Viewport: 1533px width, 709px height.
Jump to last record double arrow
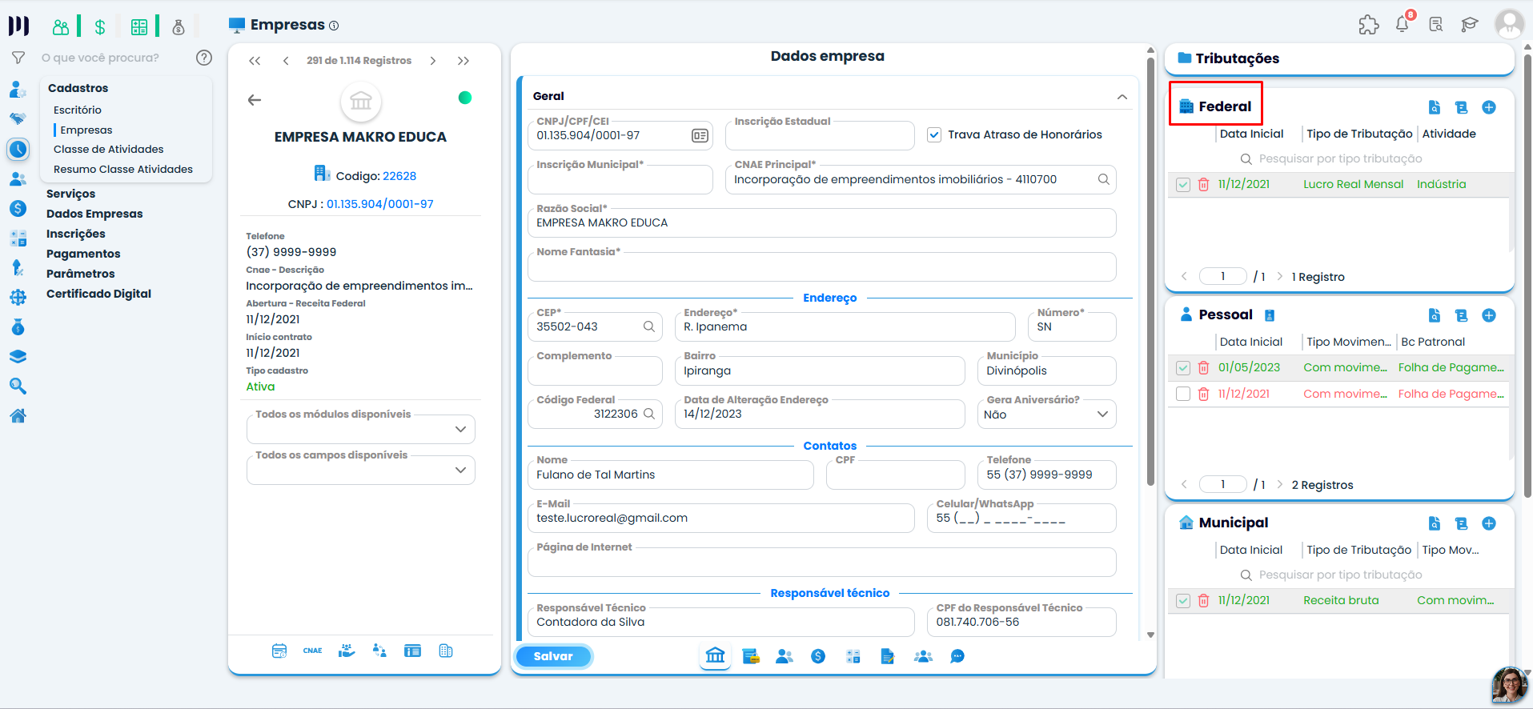point(464,61)
